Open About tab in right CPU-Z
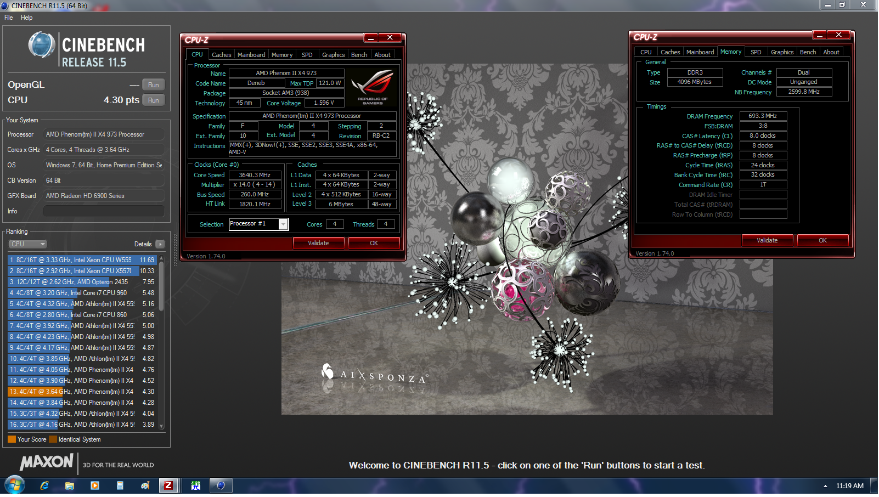This screenshot has height=497, width=879. [831, 52]
